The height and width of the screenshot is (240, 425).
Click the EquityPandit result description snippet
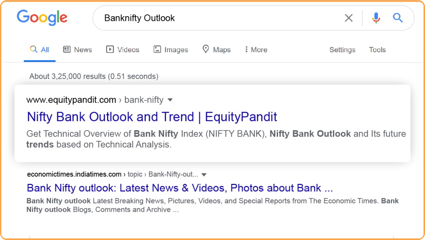tap(216, 139)
